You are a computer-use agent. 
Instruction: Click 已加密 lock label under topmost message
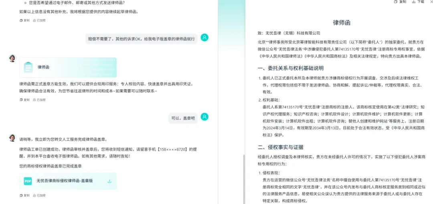[x=39, y=20]
